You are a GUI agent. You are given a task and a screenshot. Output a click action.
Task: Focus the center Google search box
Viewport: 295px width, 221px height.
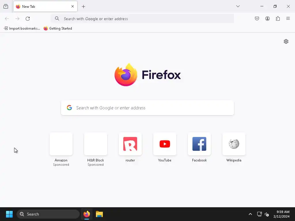147,108
